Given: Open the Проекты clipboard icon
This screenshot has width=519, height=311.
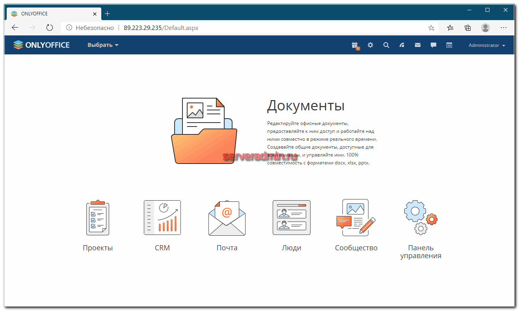Looking at the screenshot, I should [98, 218].
